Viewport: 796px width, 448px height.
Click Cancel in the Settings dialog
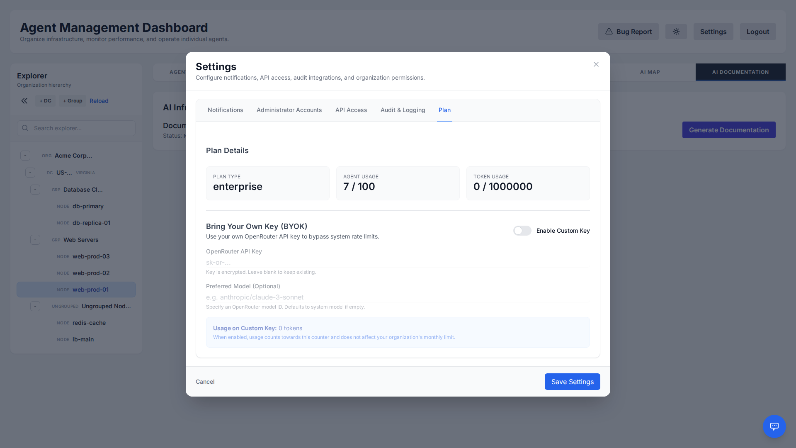click(205, 382)
